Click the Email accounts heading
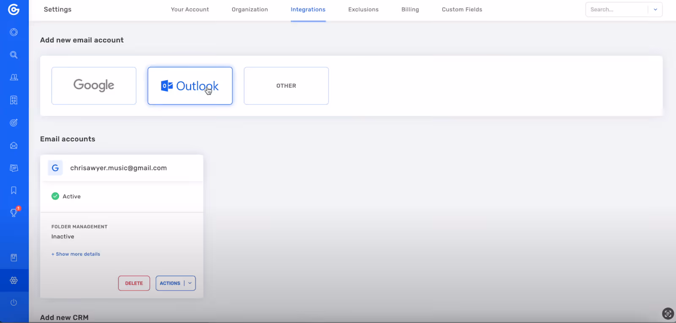Viewport: 676px width, 323px height. [68, 139]
